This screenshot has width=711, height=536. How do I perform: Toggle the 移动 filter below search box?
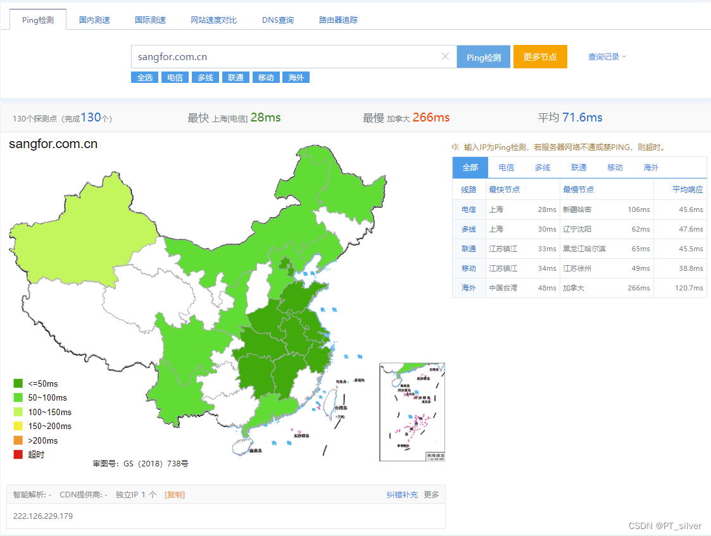click(266, 77)
